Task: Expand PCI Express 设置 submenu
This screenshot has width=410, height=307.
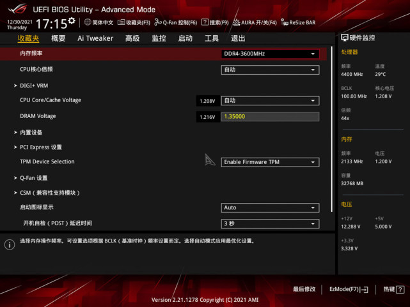Action: 41,147
